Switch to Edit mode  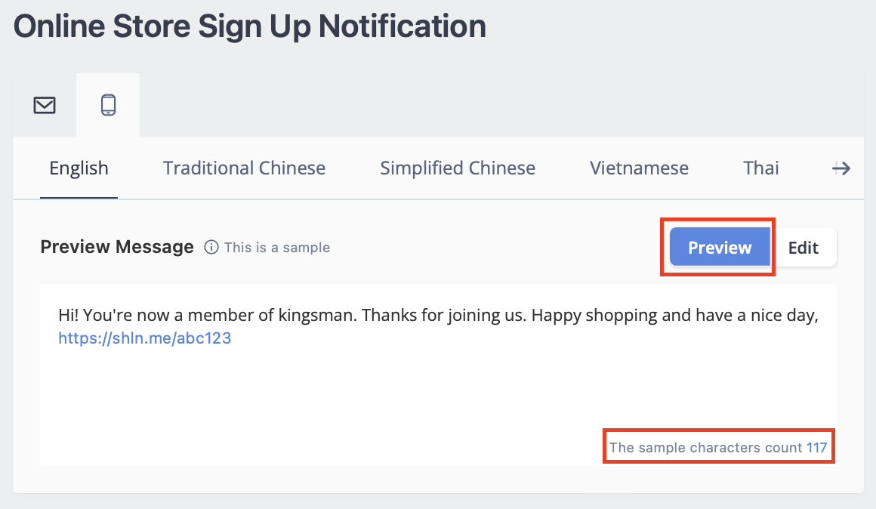point(804,247)
